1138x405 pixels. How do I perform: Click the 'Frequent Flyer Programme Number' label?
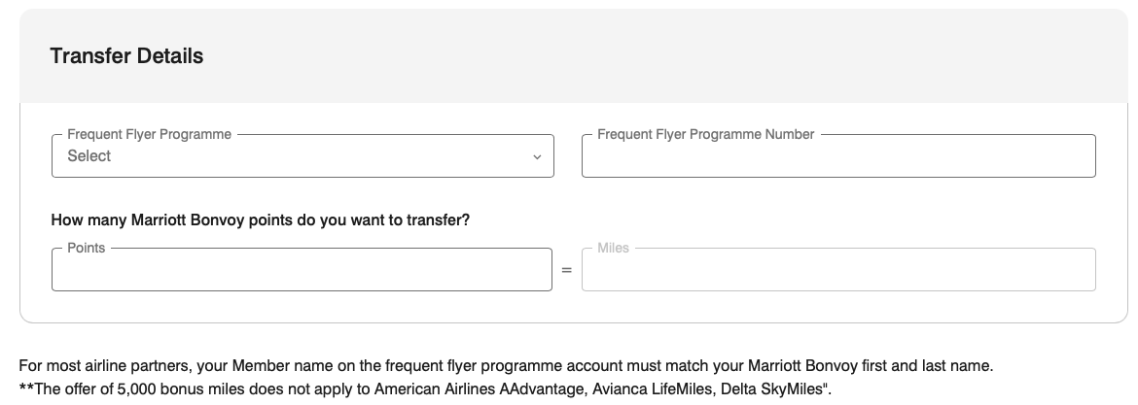[x=705, y=135]
